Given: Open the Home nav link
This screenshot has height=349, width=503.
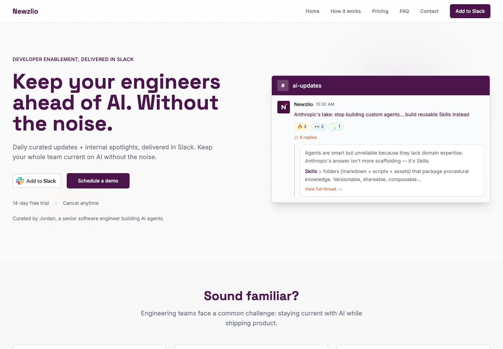Looking at the screenshot, I should (312, 11).
